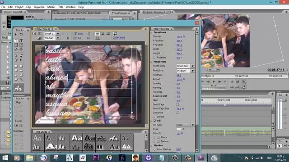Open the Windows Start button
Image resolution: width=289 pixels, height=162 pixels.
point(5,158)
